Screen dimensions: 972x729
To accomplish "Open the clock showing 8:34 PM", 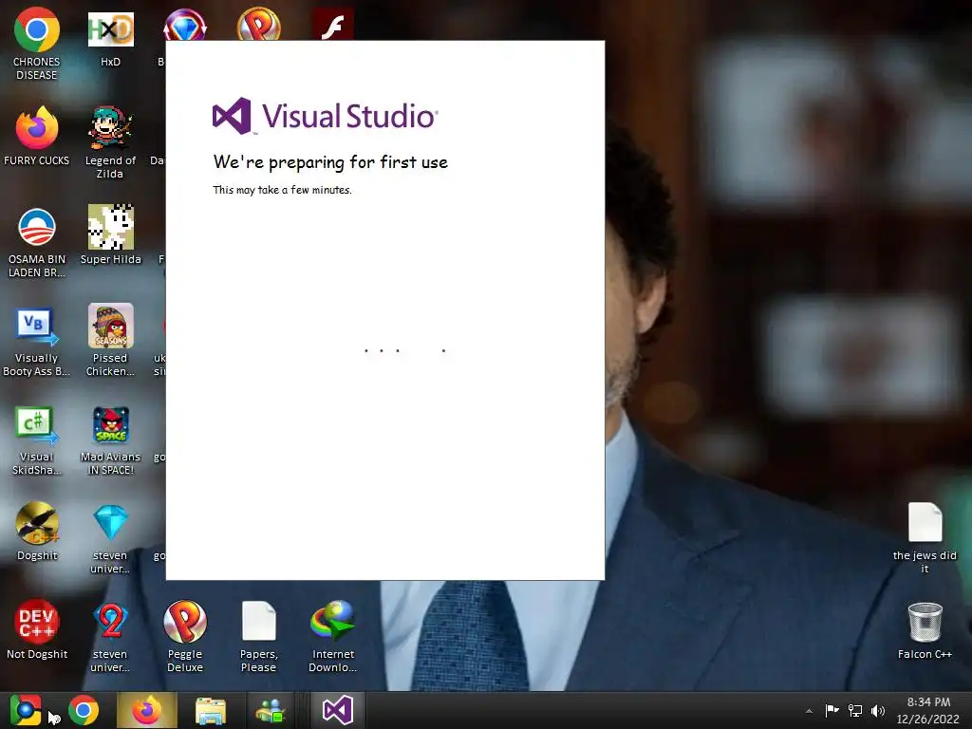I will (x=928, y=710).
